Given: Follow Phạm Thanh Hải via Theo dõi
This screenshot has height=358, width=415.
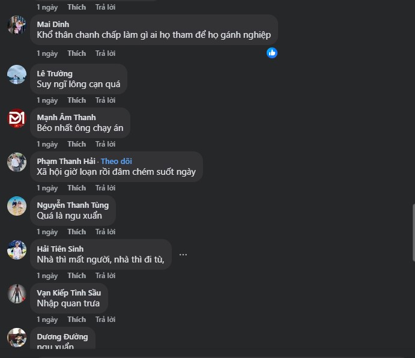Looking at the screenshot, I should click(x=116, y=161).
